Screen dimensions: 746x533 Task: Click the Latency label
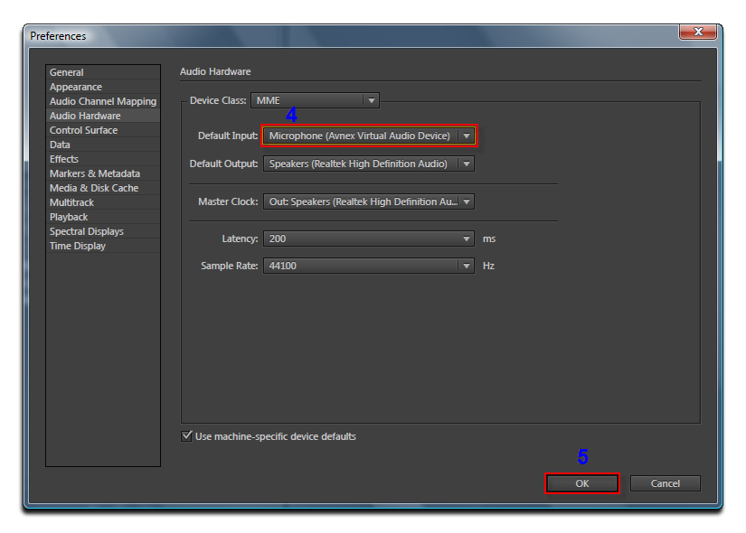(240, 238)
